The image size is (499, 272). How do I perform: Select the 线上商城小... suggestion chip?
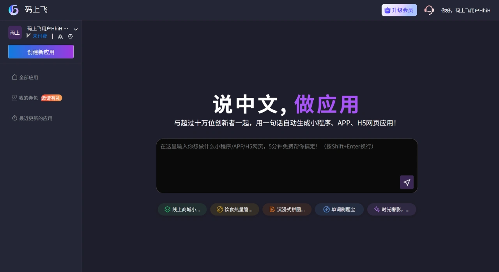point(182,209)
